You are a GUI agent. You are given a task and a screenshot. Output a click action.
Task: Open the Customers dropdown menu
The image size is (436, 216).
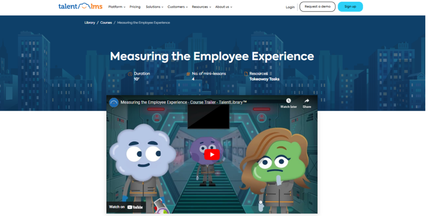pyautogui.click(x=178, y=7)
